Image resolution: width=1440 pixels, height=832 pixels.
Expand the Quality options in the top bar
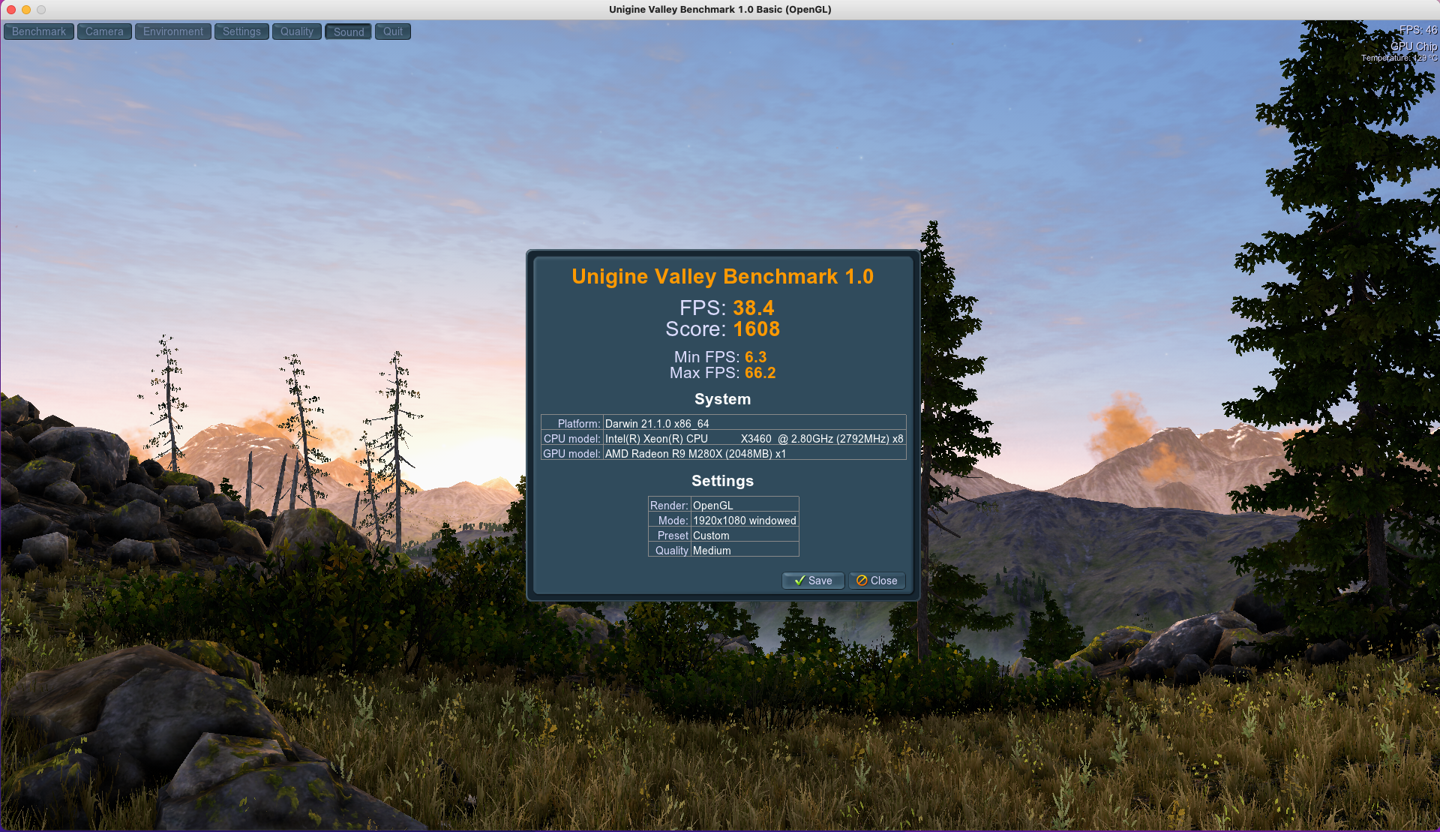(x=296, y=32)
